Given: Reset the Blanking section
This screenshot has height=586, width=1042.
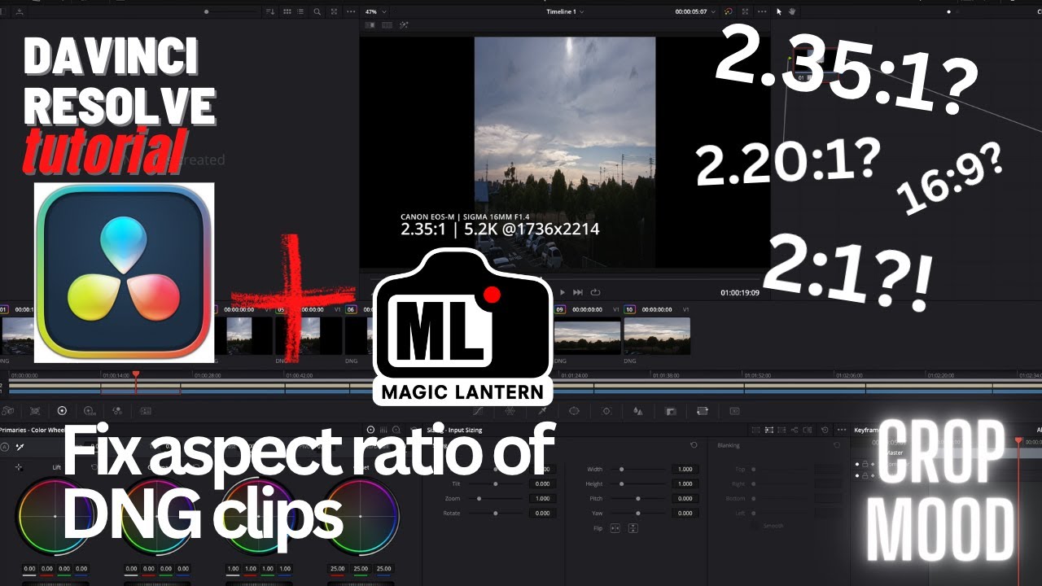Looking at the screenshot, I should coord(837,445).
